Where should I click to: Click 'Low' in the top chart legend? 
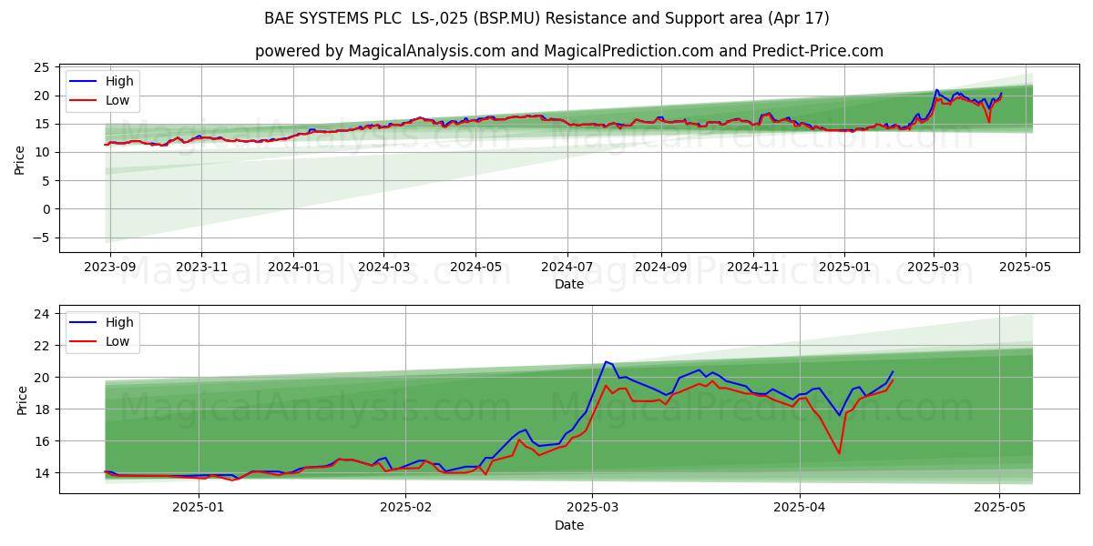[x=117, y=100]
